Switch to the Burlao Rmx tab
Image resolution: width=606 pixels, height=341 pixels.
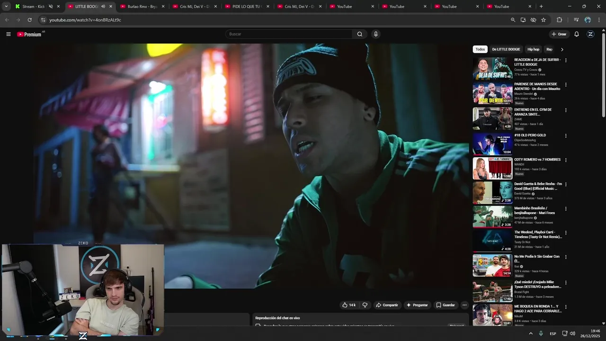pos(142,7)
